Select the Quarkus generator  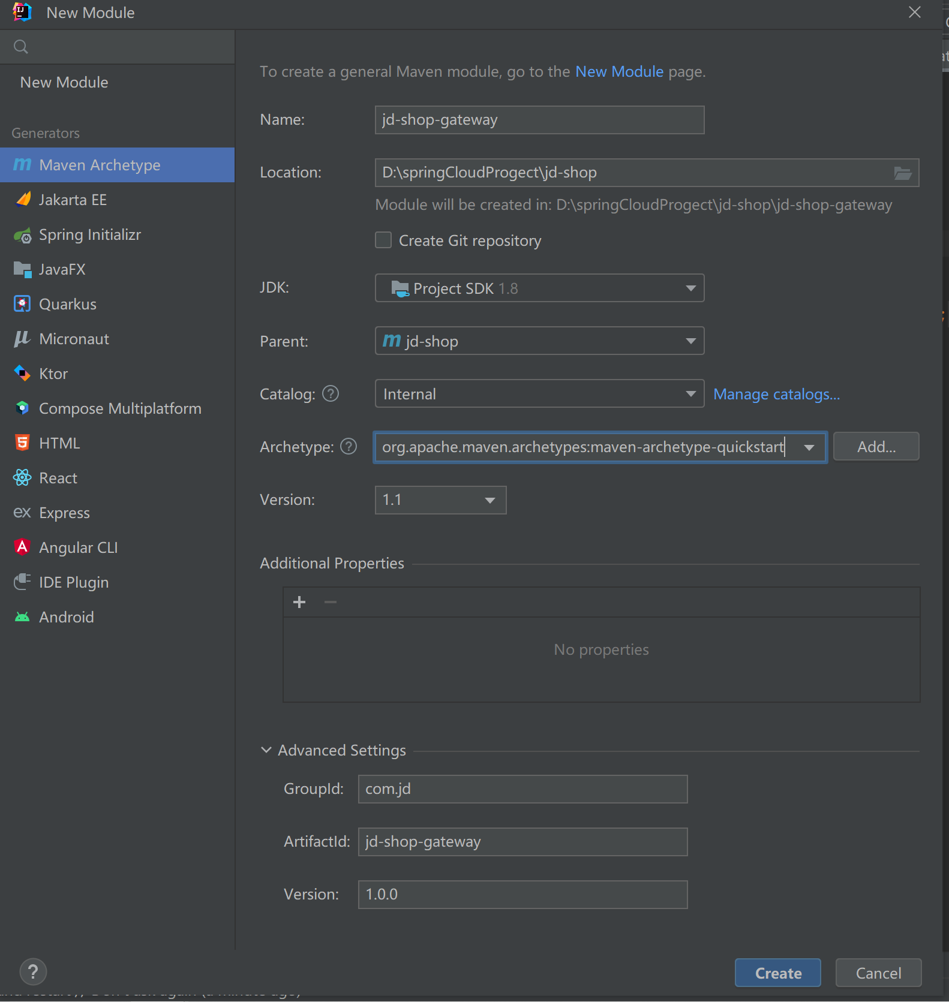pyautogui.click(x=117, y=304)
